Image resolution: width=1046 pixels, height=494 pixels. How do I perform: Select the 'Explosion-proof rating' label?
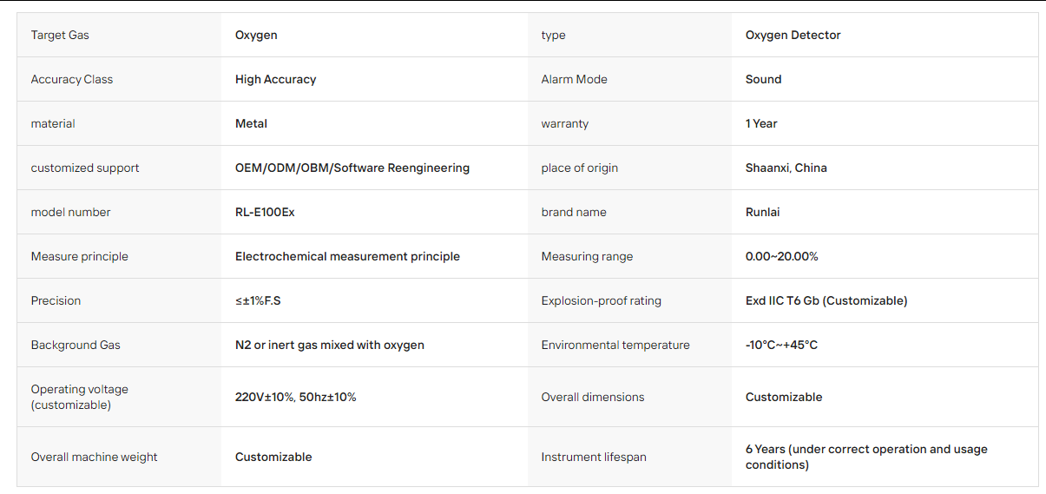point(602,301)
